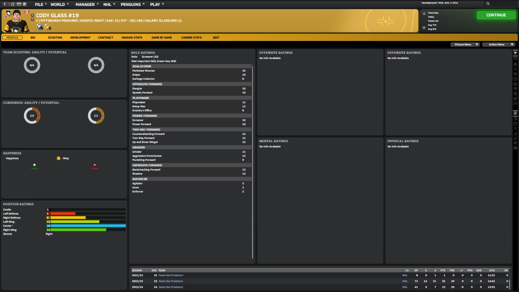The width and height of the screenshot is (519, 292).
Task: Switch to the DEVELOPMENT tab
Action: coord(80,38)
